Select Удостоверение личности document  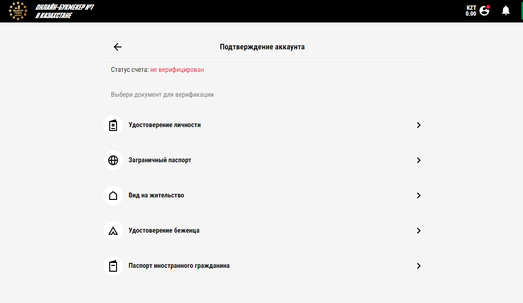263,125
